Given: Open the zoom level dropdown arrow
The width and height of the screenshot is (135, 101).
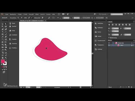Looking at the screenshot, I should (31, 87).
